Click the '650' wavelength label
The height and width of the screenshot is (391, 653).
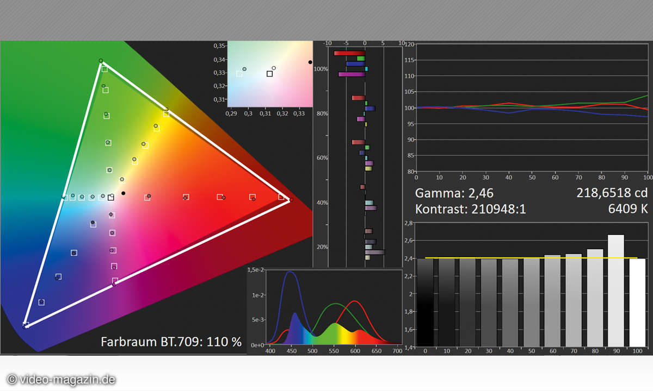[x=376, y=352]
